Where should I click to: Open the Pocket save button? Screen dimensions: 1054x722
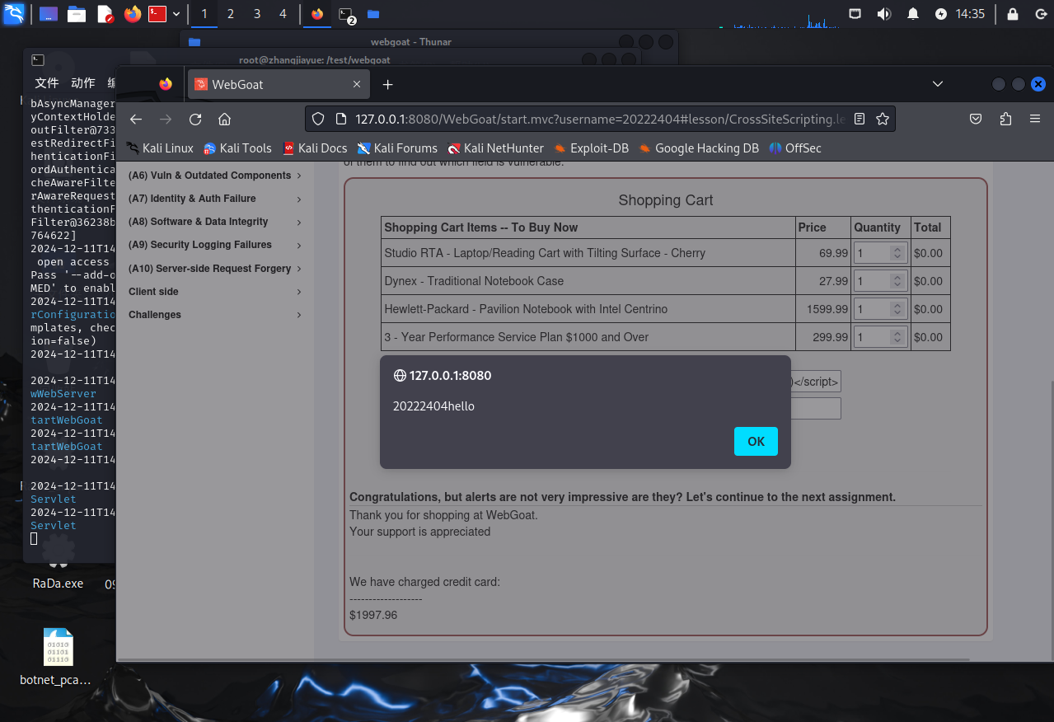tap(976, 119)
